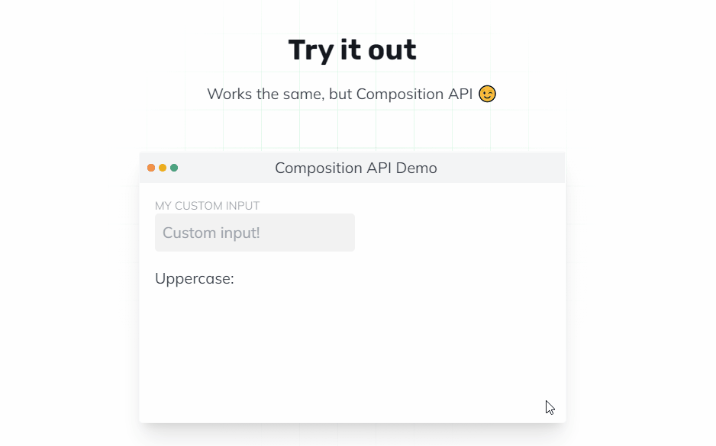The height and width of the screenshot is (446, 716).
Task: Click the "MY CUSTOM INPUT" field label
Action: click(x=207, y=206)
